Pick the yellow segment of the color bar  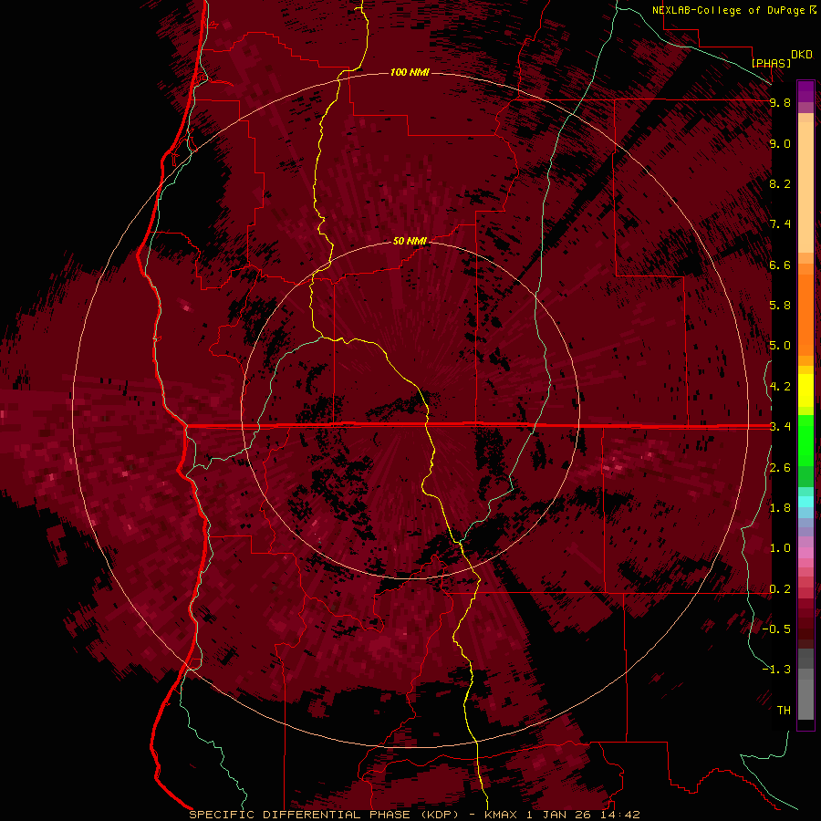[x=805, y=390]
